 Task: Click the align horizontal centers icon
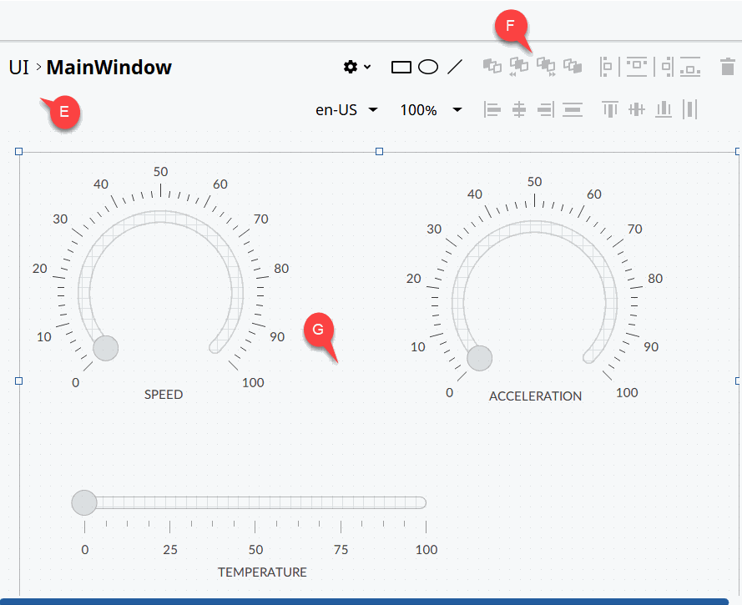pos(519,109)
